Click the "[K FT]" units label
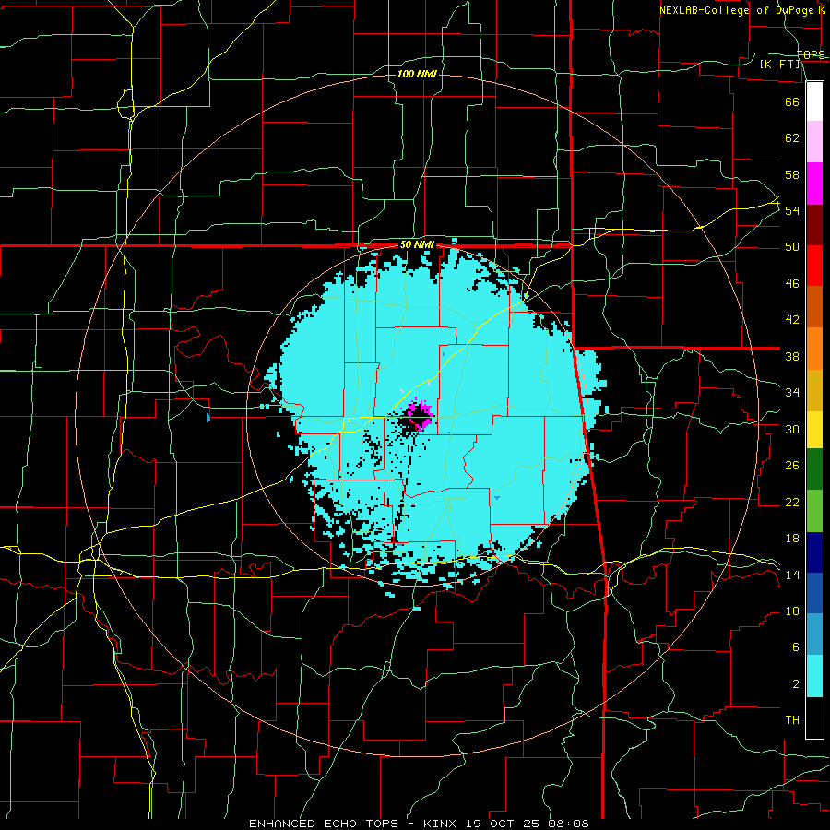The height and width of the screenshot is (830, 830). click(x=779, y=65)
